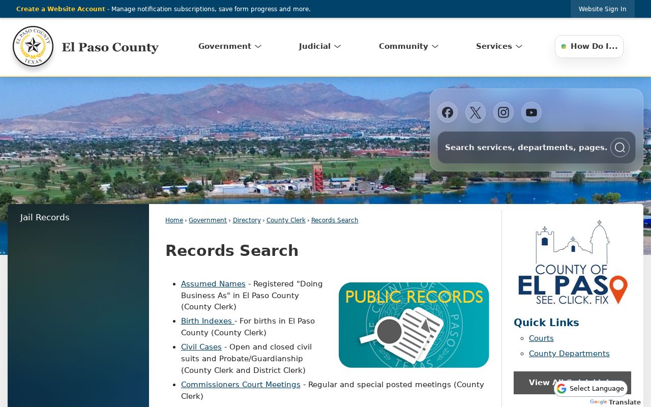Click the See Click Fix county logo
The image size is (651, 407).
573,263
